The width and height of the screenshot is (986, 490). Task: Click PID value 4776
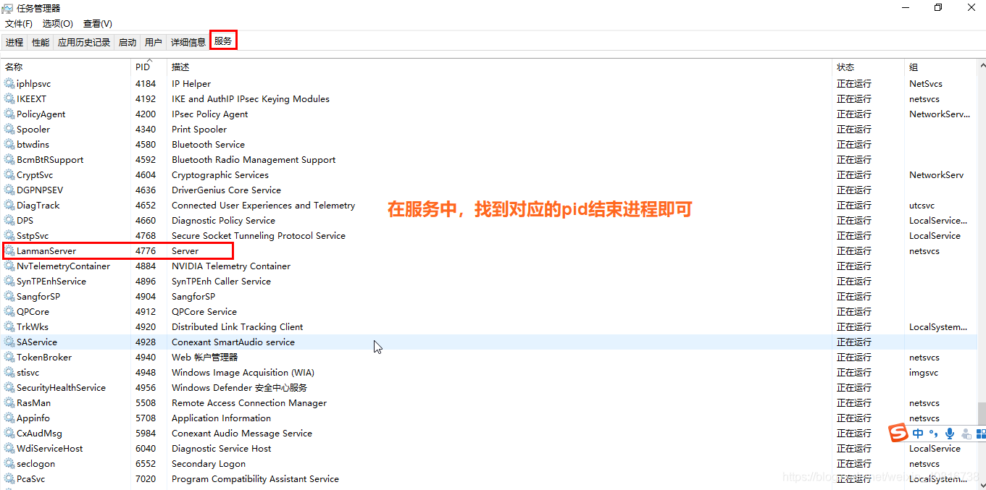click(146, 251)
